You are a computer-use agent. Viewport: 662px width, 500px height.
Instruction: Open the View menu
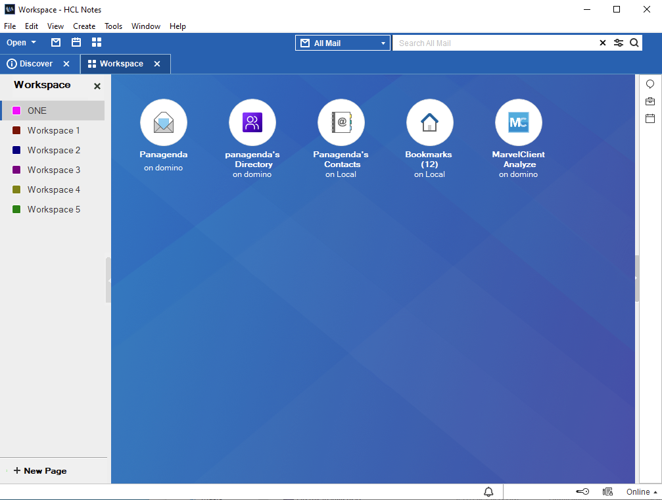point(55,26)
